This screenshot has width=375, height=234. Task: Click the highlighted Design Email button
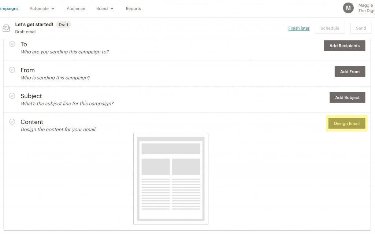(x=346, y=123)
